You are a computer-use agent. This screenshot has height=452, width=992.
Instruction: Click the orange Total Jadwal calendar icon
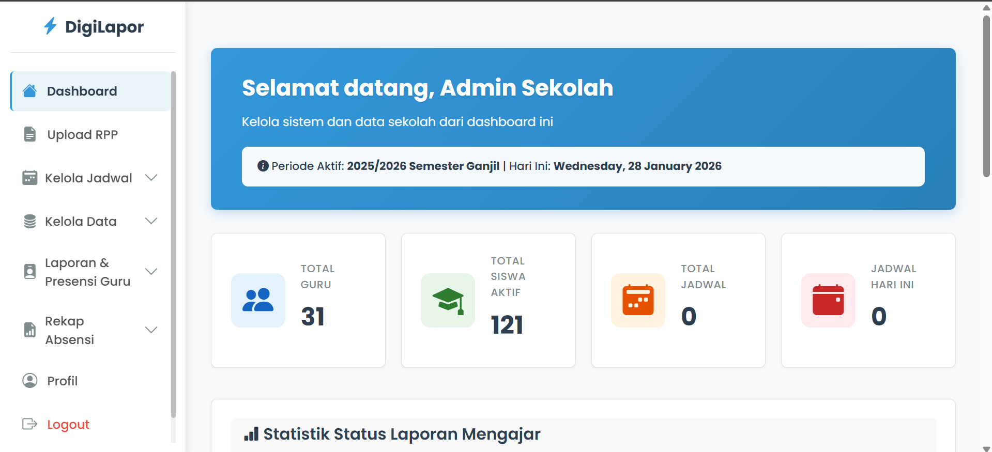point(638,300)
